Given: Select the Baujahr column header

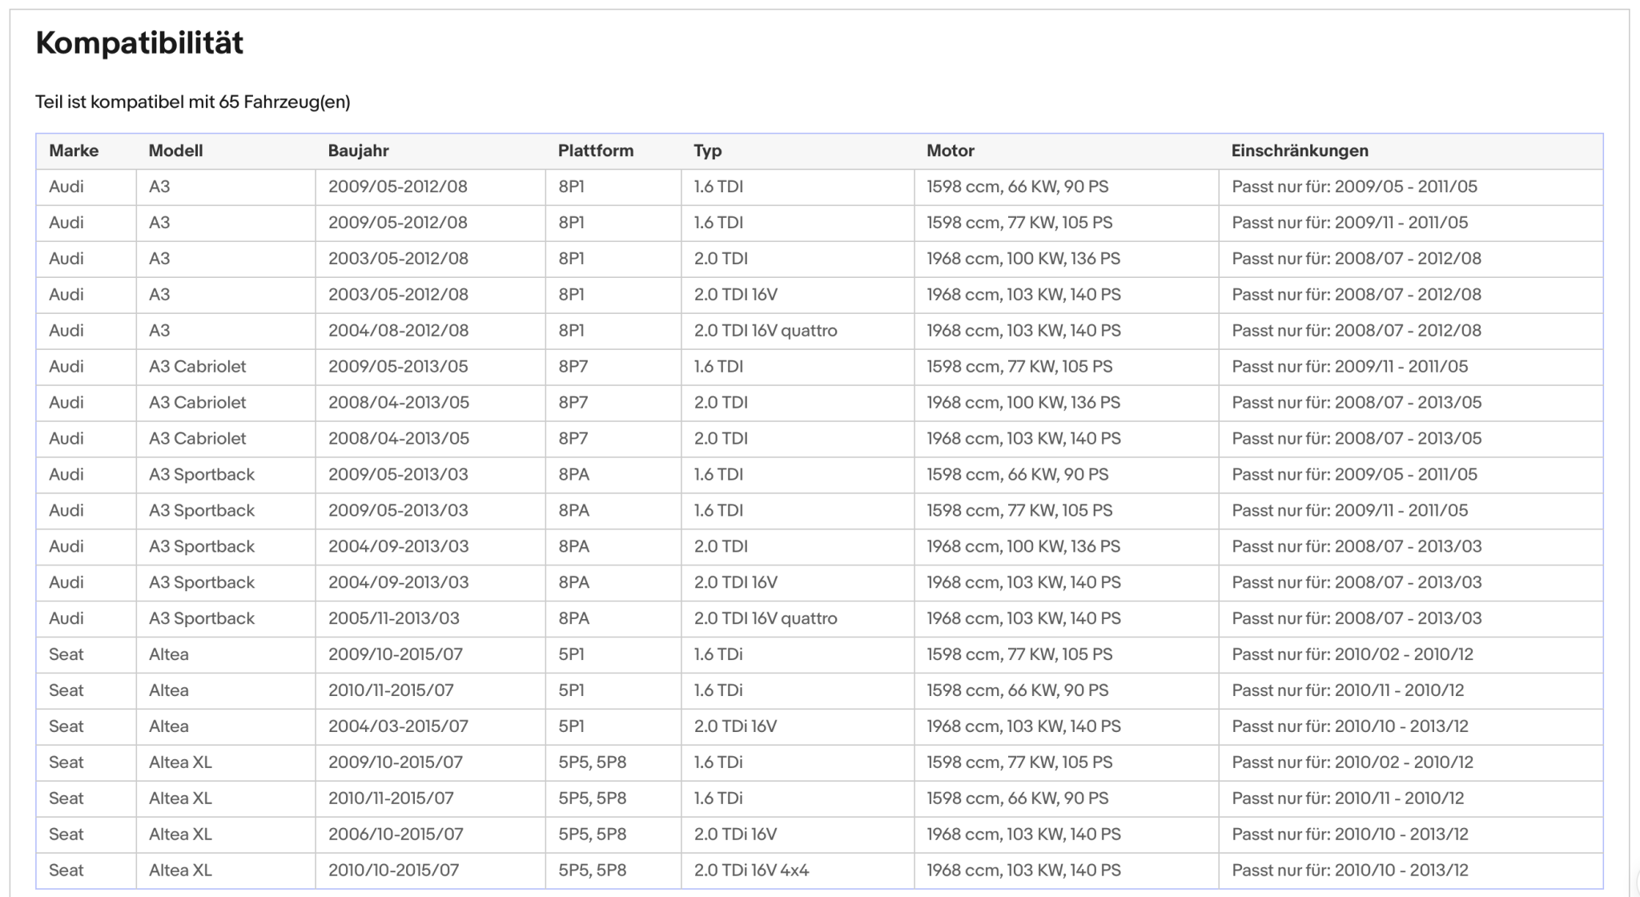Looking at the screenshot, I should 358,151.
